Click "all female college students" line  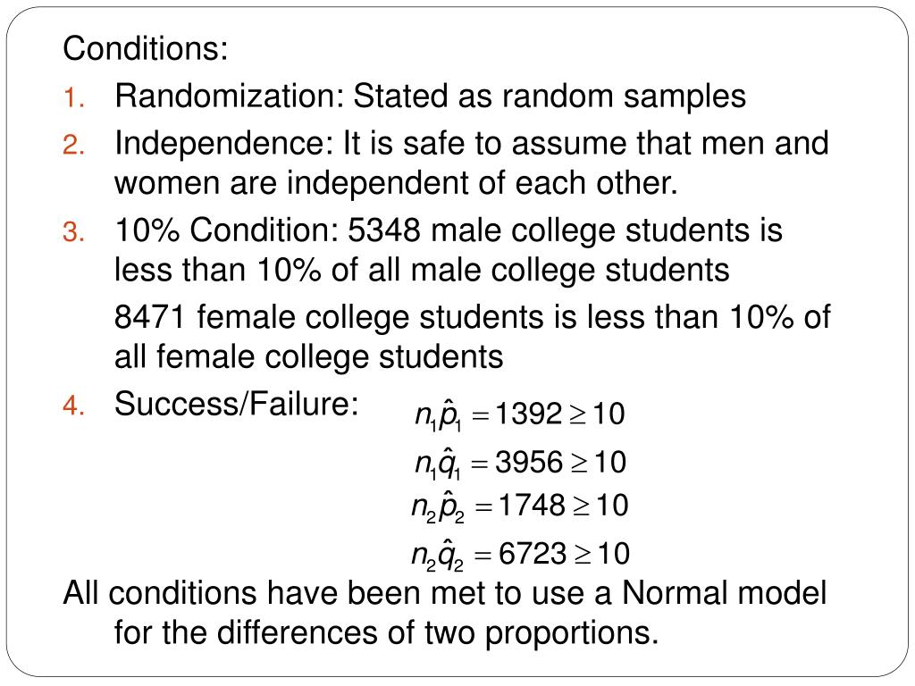tap(308, 357)
